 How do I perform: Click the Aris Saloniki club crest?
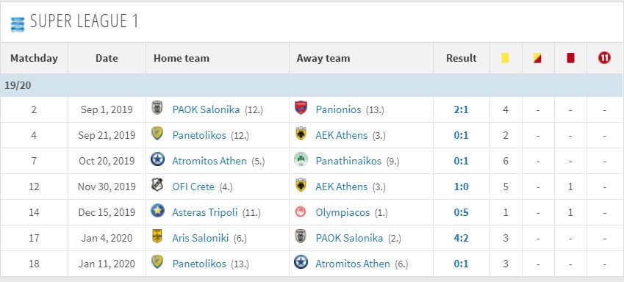click(157, 237)
